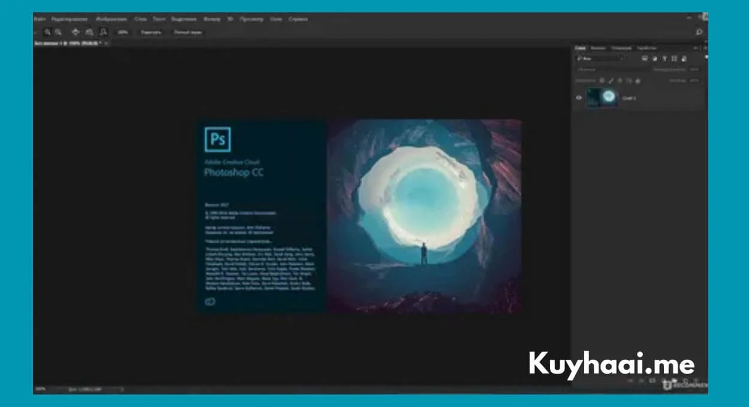
Task: Toggle visibility eye of Слой 1
Action: pos(579,98)
